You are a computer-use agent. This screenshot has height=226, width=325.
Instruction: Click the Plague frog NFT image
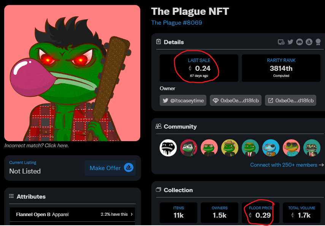click(72, 73)
